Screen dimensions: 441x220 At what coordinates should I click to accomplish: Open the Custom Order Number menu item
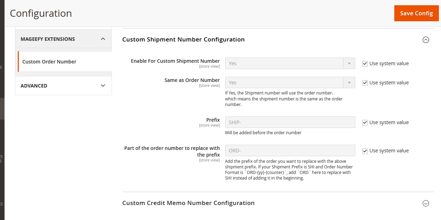tap(49, 62)
